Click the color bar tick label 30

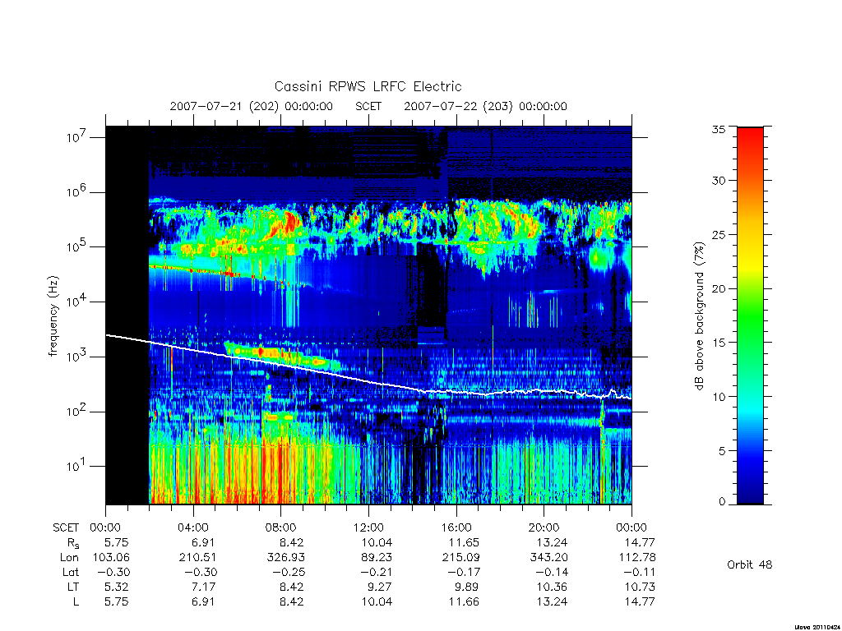pos(719,180)
